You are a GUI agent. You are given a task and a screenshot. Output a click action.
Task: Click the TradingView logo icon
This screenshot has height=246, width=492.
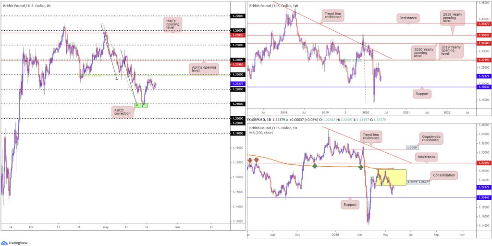point(4,243)
